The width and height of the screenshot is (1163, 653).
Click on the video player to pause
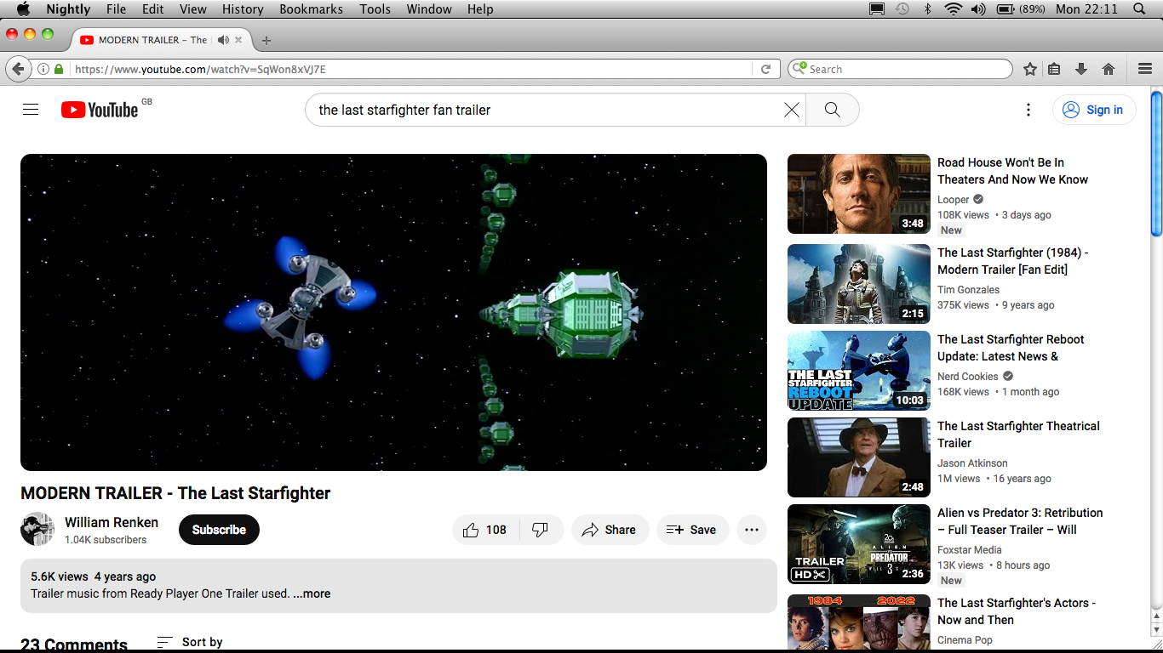tap(393, 312)
